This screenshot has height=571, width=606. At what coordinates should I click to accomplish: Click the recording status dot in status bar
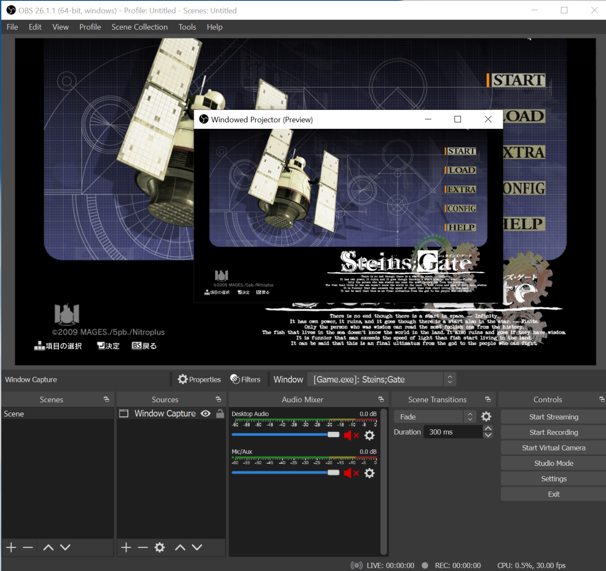point(425,565)
